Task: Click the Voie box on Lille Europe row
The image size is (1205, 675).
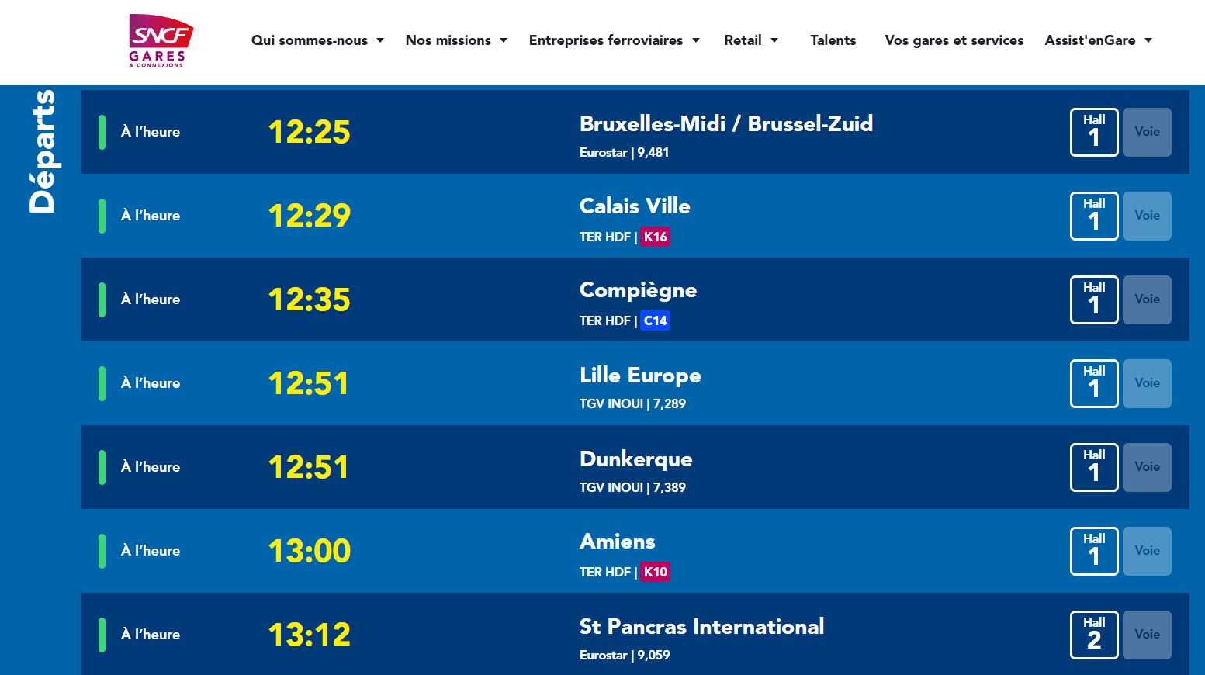Action: [x=1146, y=383]
